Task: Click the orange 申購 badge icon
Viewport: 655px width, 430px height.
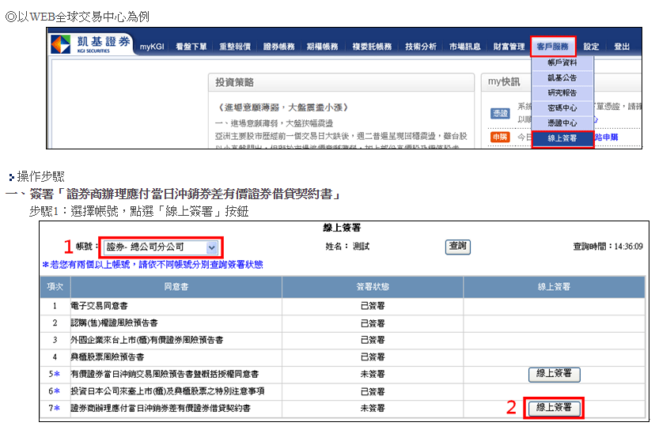Action: pos(500,137)
